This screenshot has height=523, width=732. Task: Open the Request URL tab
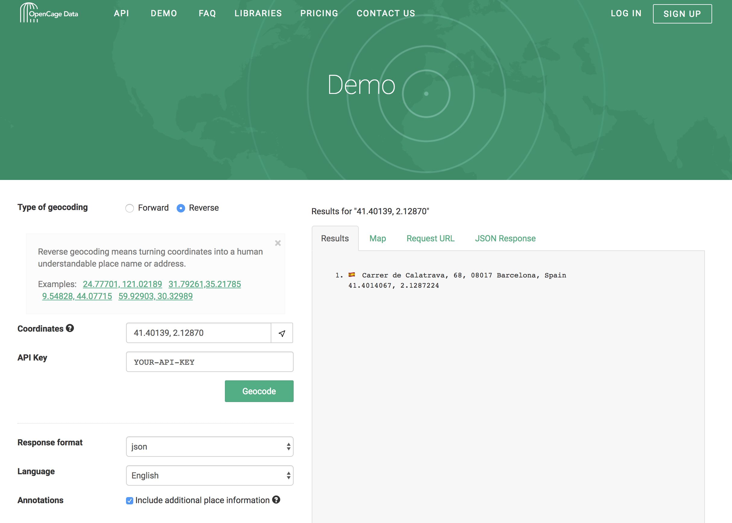pyautogui.click(x=430, y=238)
